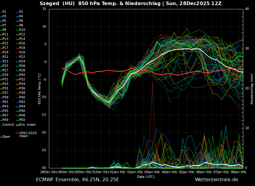Click the Szeged chart title
Screen dimensions: 255x186
click(x=130, y=4)
